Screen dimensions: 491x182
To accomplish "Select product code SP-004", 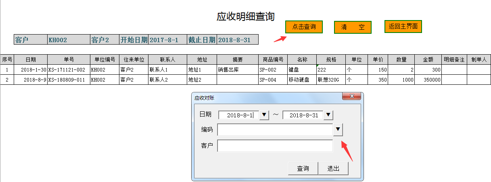I will point(273,80).
